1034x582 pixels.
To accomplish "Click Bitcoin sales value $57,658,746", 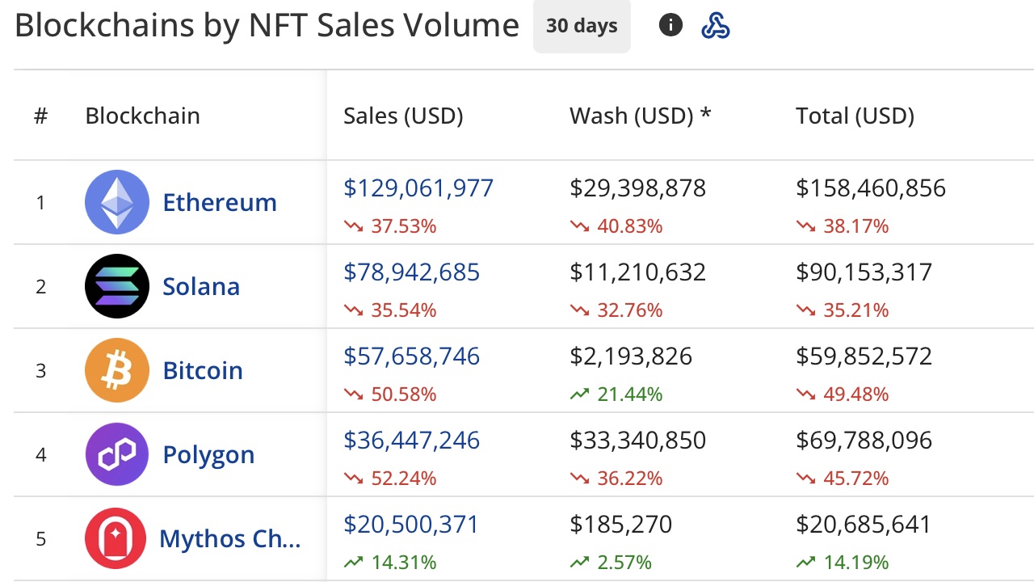I will pyautogui.click(x=411, y=356).
